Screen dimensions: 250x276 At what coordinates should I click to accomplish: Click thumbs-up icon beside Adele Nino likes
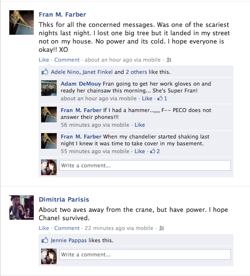point(45,71)
